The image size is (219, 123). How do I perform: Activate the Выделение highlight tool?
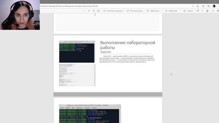point(171,11)
